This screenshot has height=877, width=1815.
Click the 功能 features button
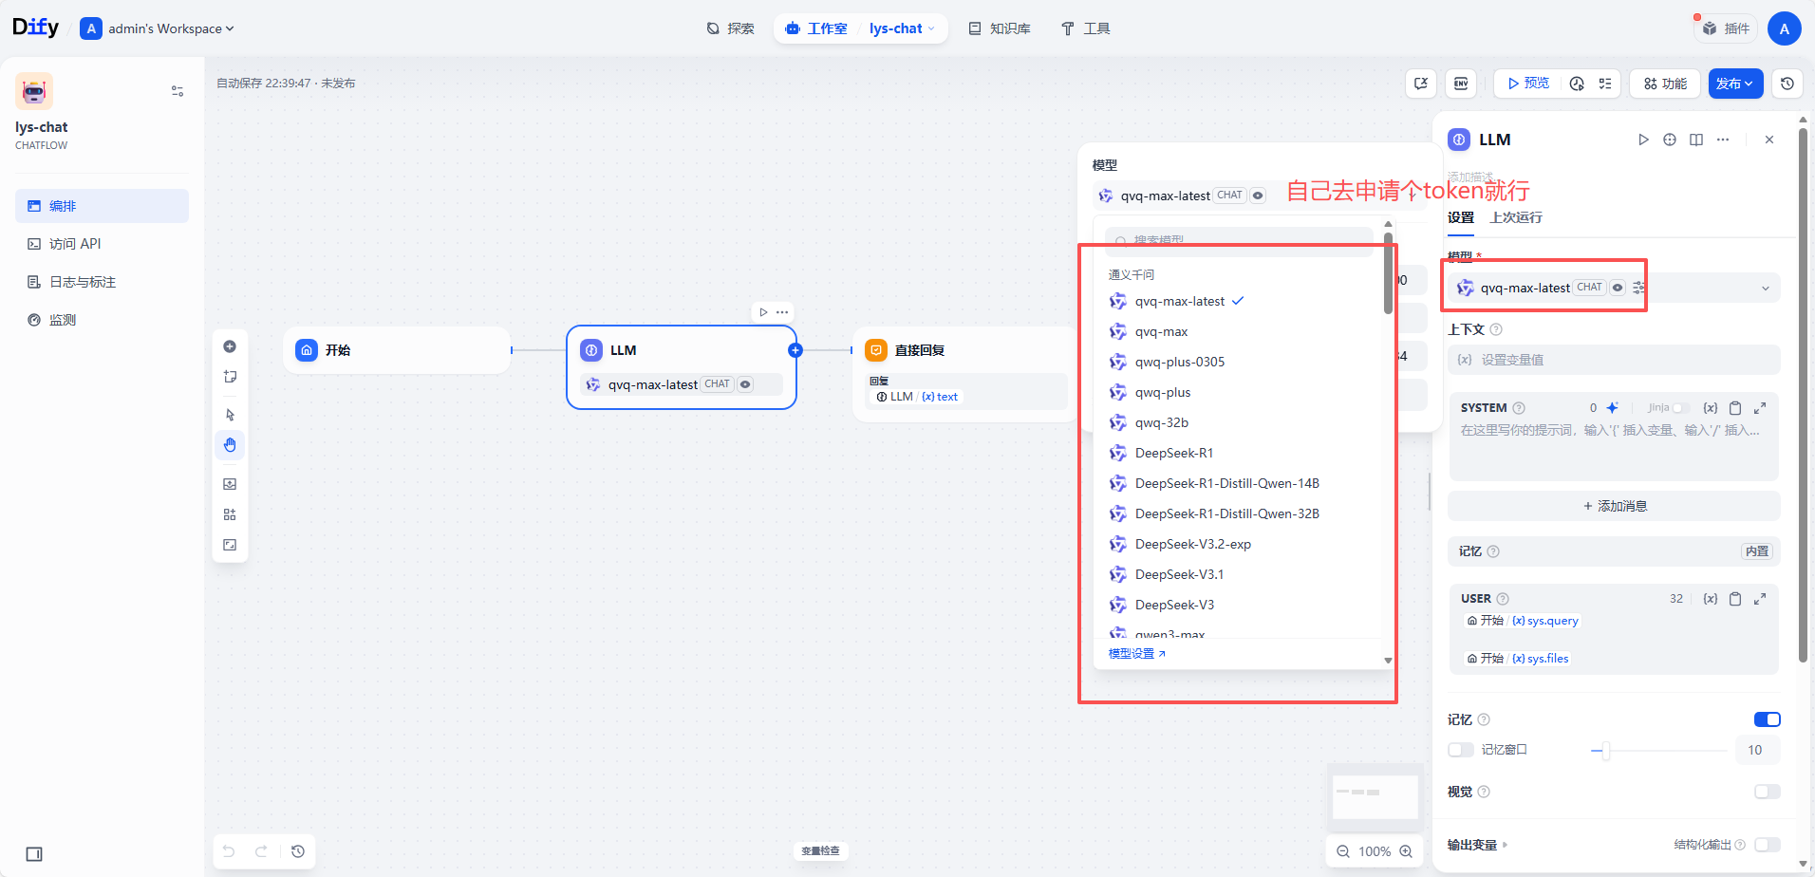1665,84
